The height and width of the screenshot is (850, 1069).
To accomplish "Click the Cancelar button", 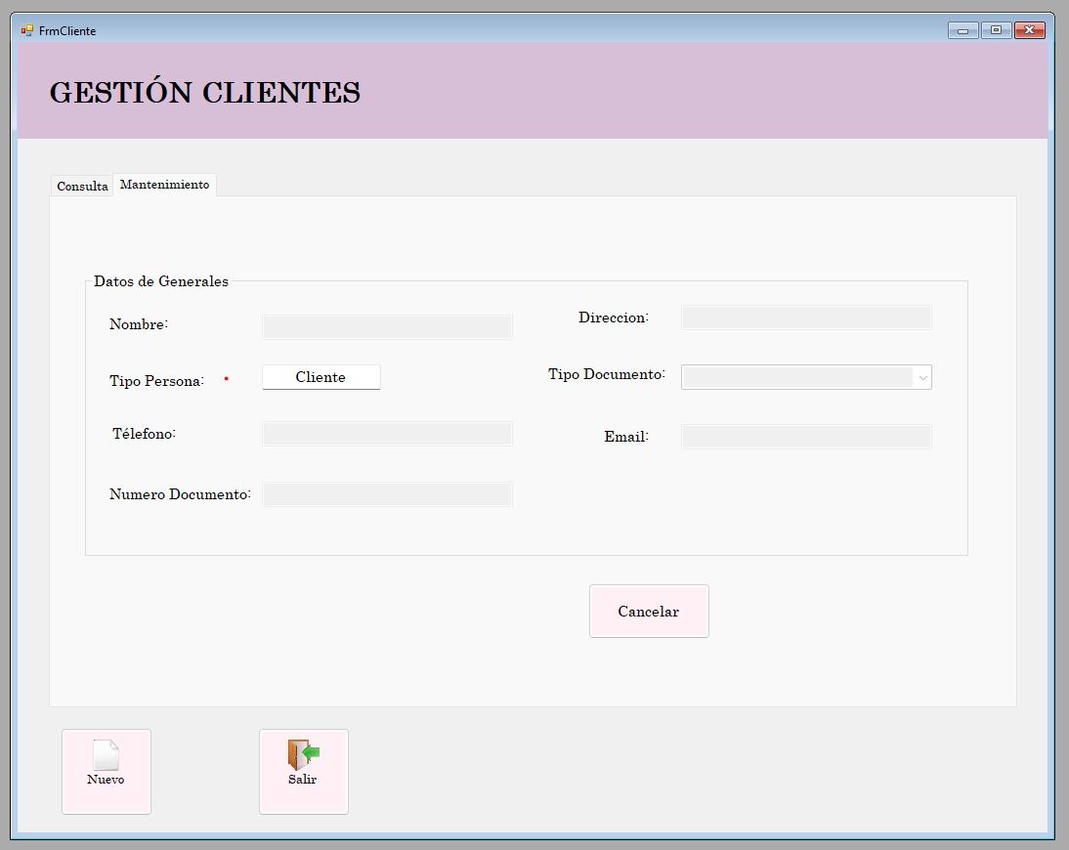I will point(649,612).
